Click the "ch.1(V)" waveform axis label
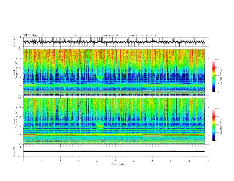 14,42
